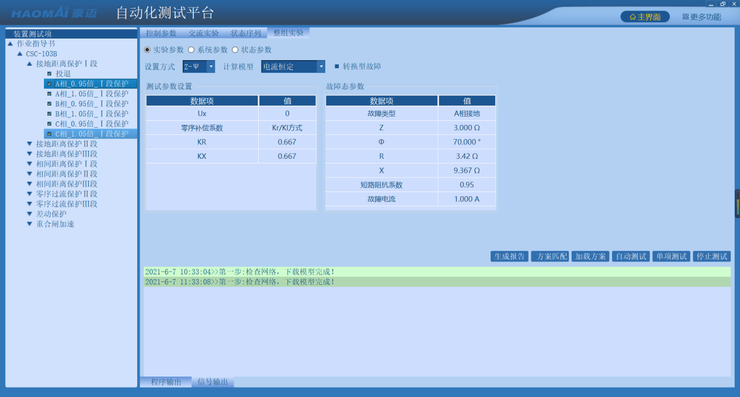Switch to the 信号输出 tab
This screenshot has height=397, width=740.
pos(213,382)
